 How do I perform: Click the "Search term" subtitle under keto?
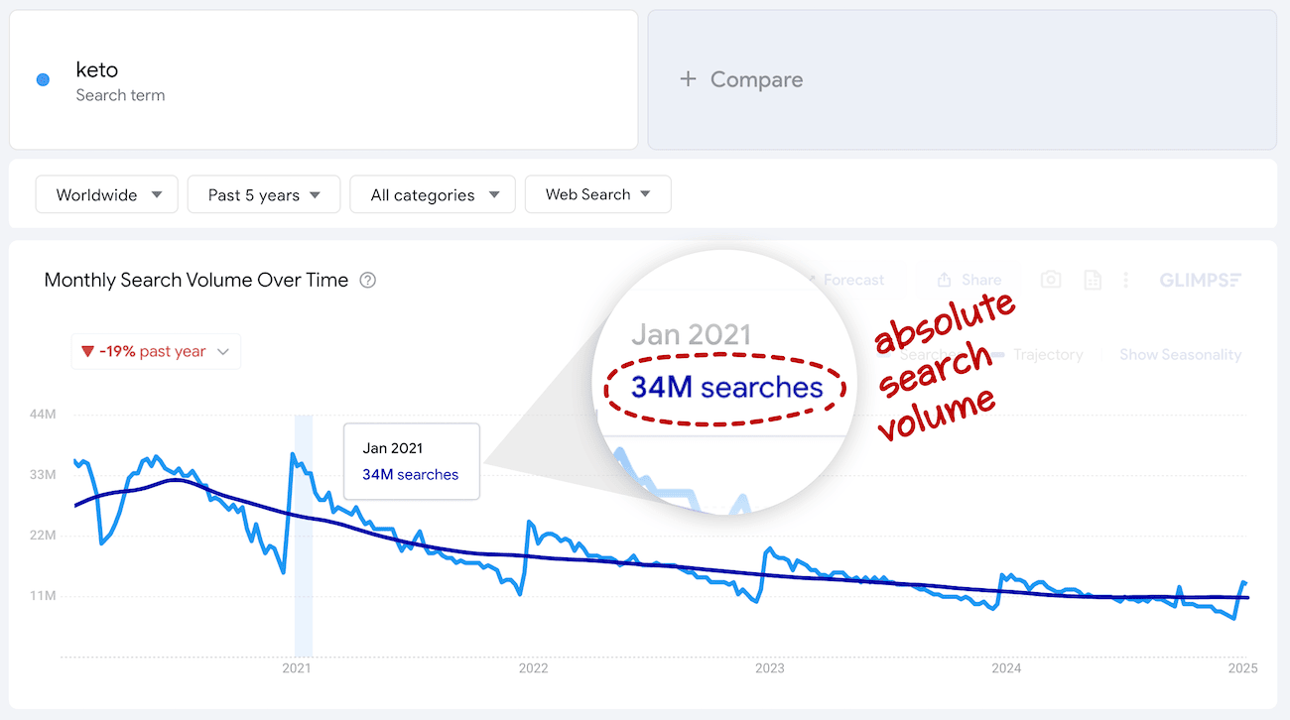[120, 95]
